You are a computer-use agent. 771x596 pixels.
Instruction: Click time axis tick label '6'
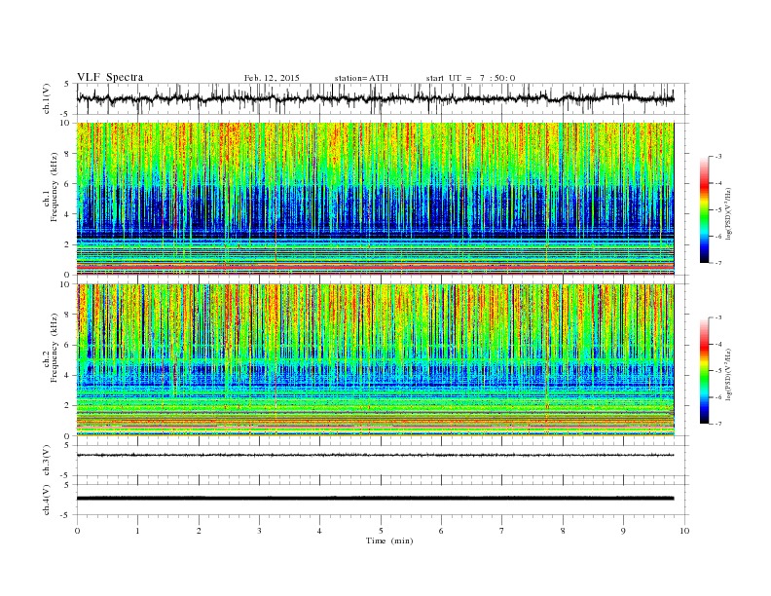(441, 531)
